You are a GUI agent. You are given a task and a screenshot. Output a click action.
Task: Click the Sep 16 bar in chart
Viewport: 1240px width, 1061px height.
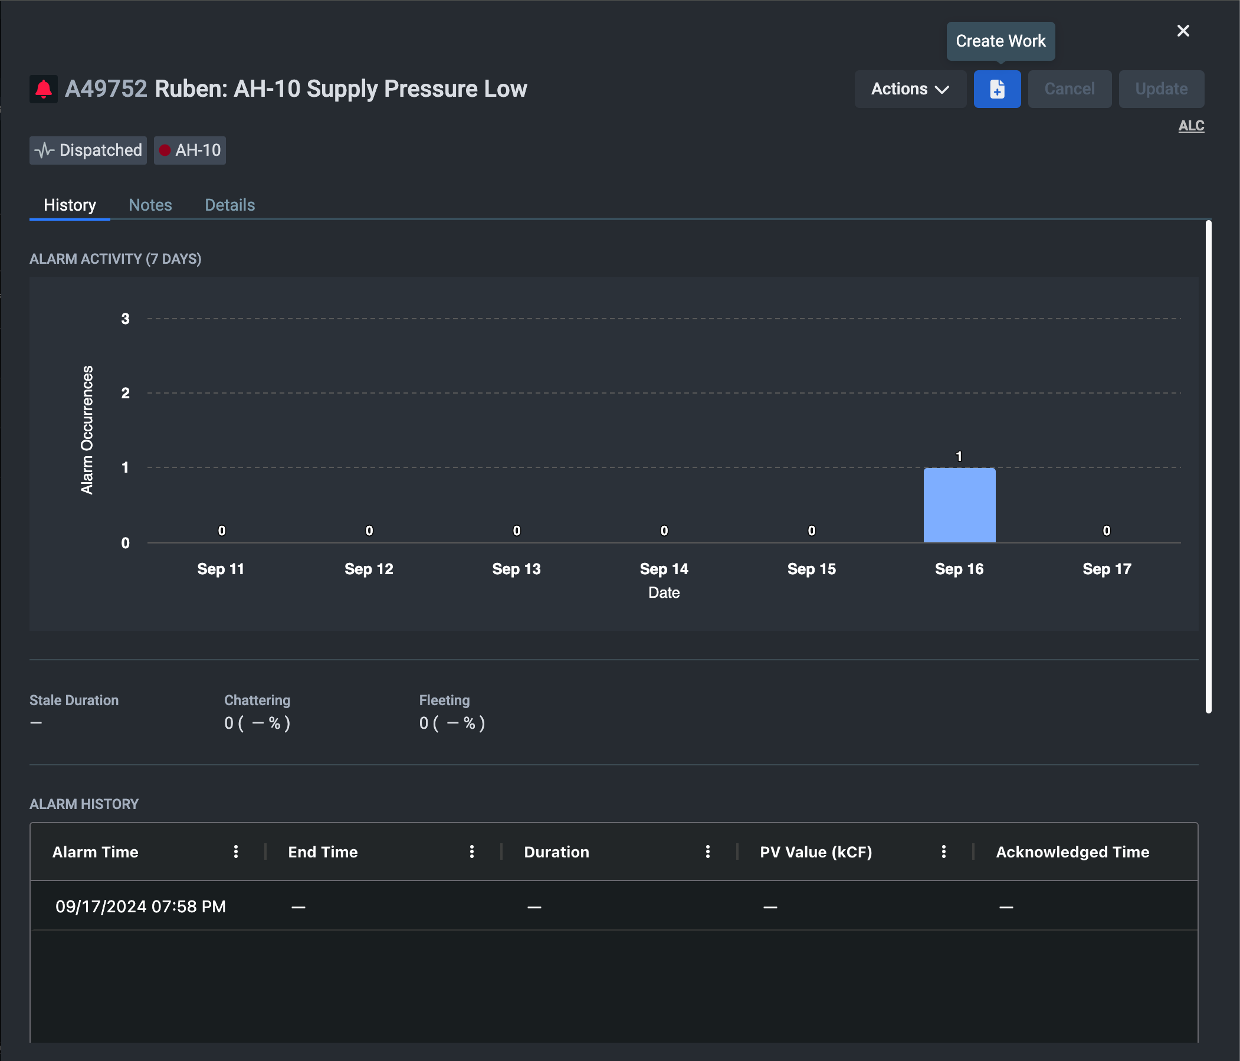(x=959, y=505)
